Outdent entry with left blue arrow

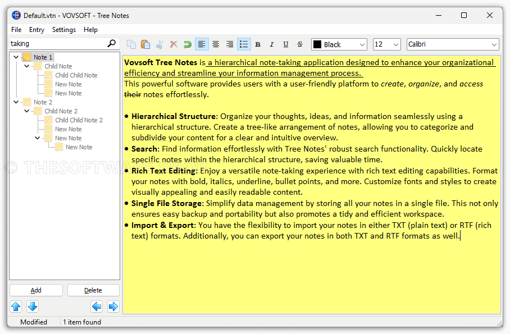click(97, 306)
